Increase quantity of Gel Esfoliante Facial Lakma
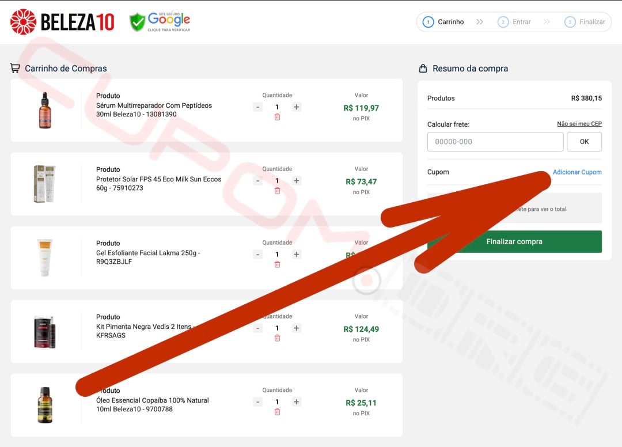 [297, 255]
